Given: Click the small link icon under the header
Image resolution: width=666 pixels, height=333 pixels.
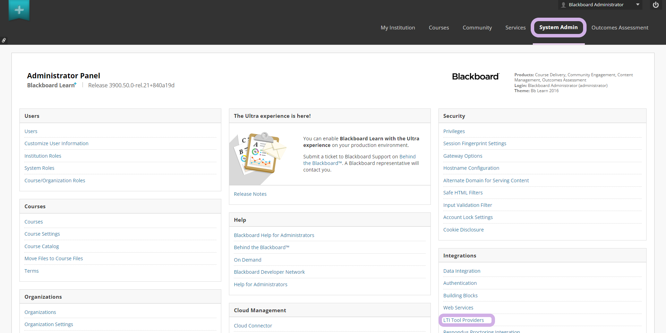Looking at the screenshot, I should point(4,40).
